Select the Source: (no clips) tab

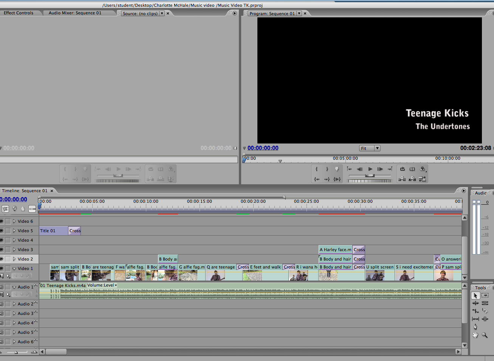(x=140, y=14)
